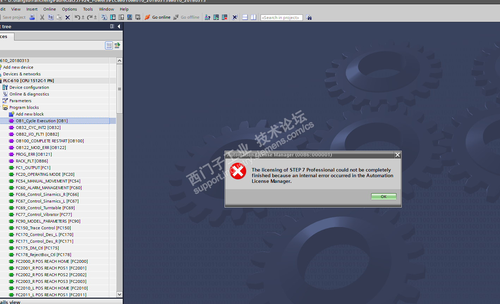Select PLC-610 [CPU 1512C-1 PN] node
Image resolution: width=500 pixels, height=304 pixels.
(x=28, y=81)
